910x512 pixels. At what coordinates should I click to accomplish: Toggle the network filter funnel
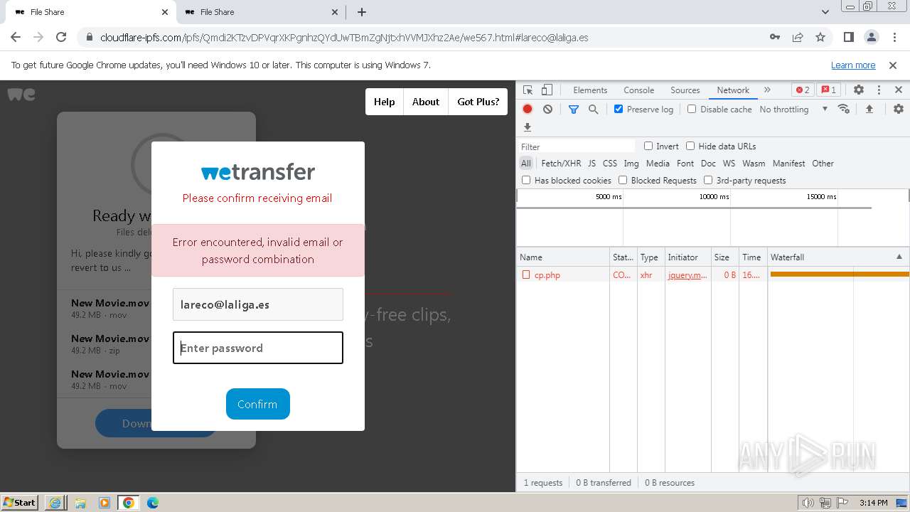click(574, 109)
